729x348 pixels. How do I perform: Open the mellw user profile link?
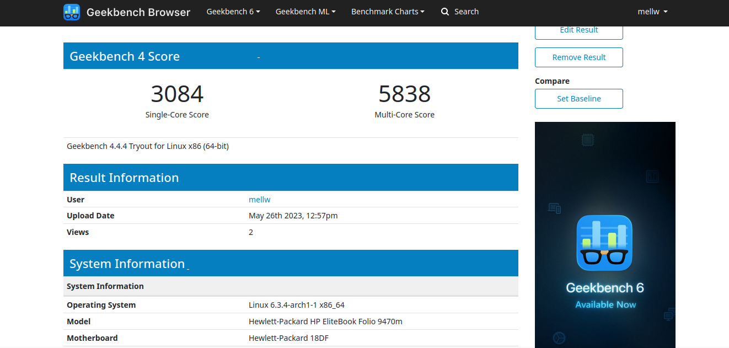click(x=260, y=200)
